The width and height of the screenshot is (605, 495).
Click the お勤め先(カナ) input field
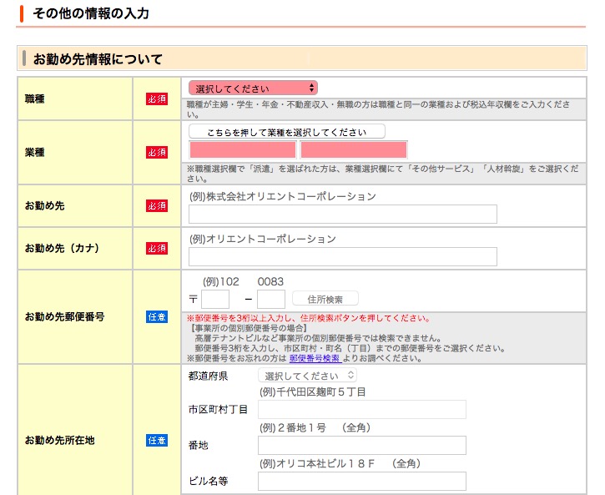pos(343,256)
